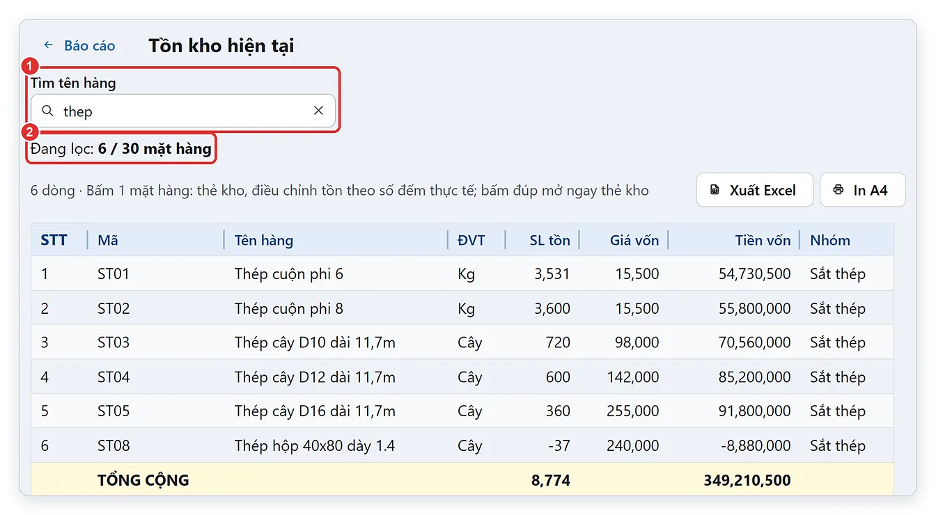Image resolution: width=936 pixels, height=515 pixels.
Task: Select item code ST05
Action: click(114, 411)
